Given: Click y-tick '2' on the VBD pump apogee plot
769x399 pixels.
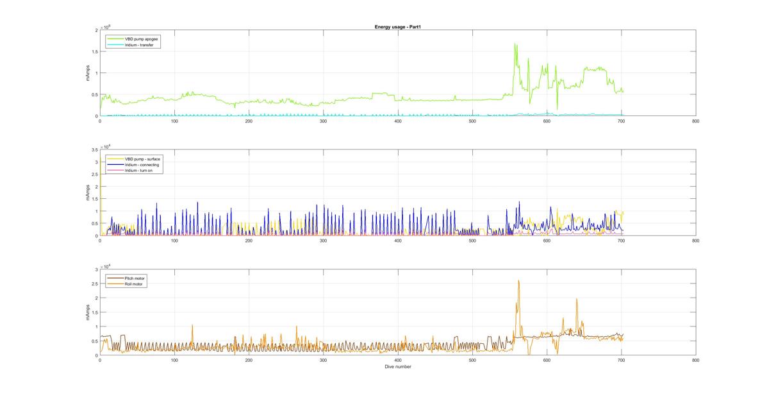Looking at the screenshot, I should (x=96, y=30).
